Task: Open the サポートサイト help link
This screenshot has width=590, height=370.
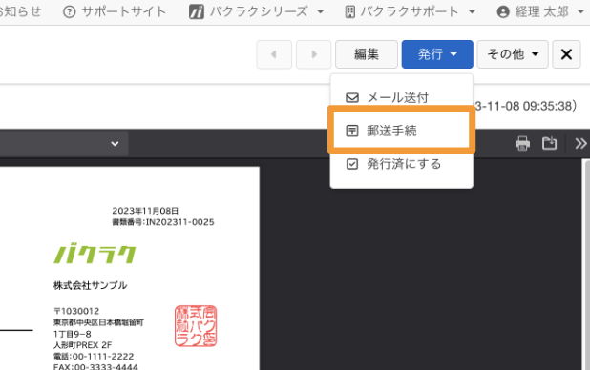Action: (x=115, y=12)
